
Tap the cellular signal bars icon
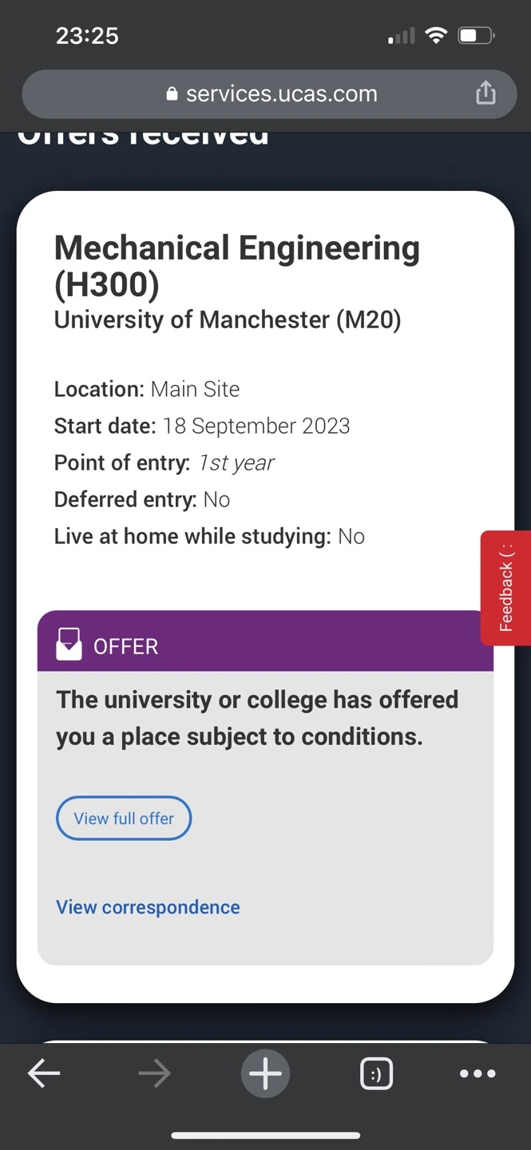(402, 36)
